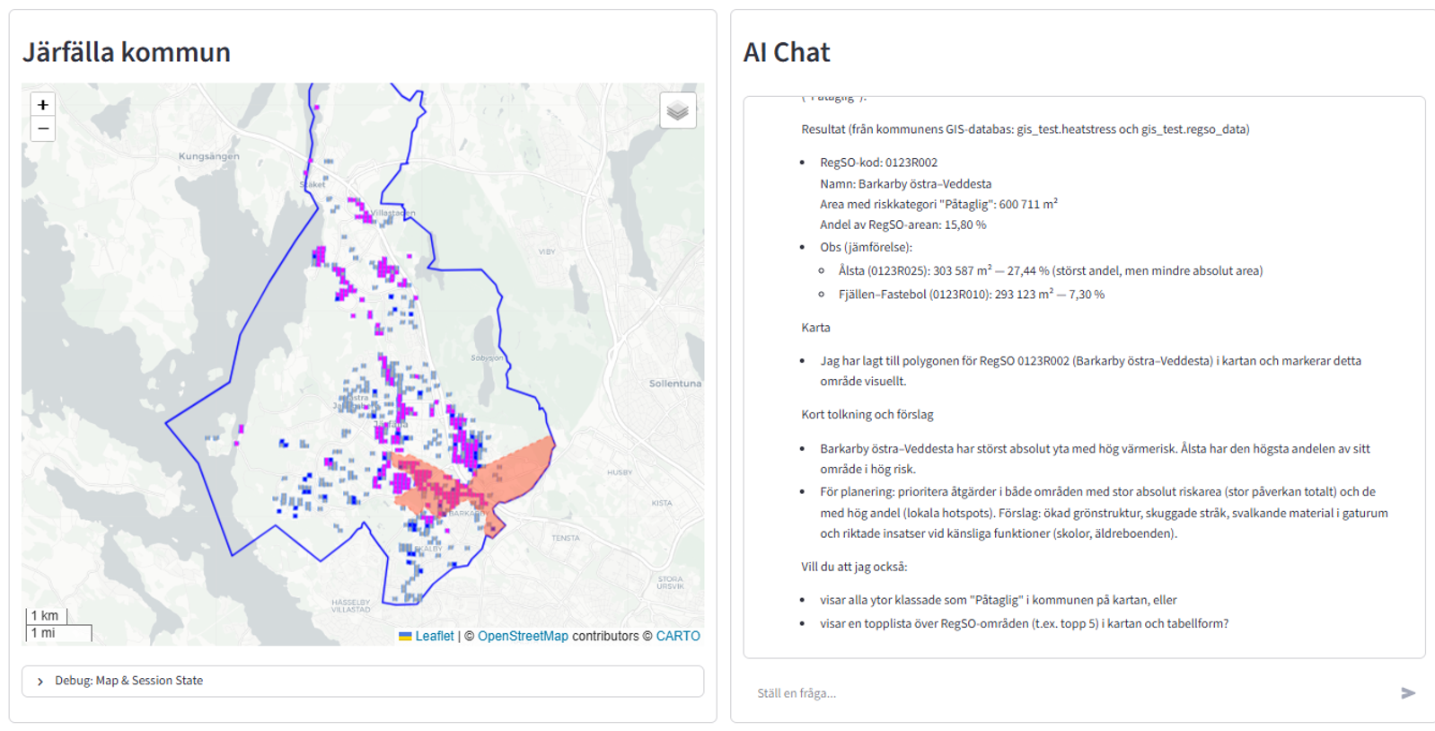Select the orange Barkarby östra-Veddesta polygon
Screen dimensions: 1435x731
(x=516, y=471)
